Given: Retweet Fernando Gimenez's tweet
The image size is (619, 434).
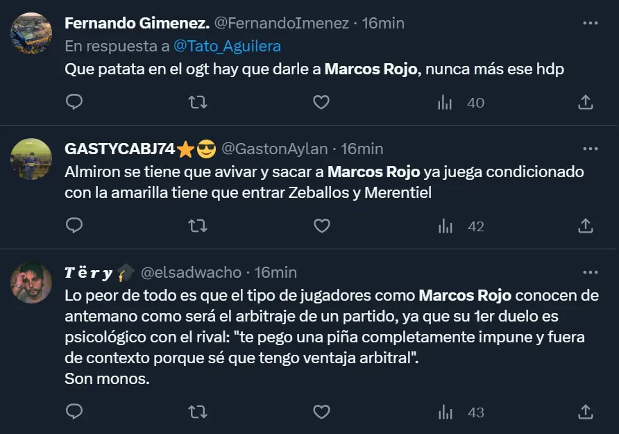Looking at the screenshot, I should pos(198,103).
